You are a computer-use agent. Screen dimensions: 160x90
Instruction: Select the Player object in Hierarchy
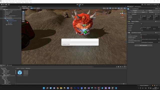tap(7, 14)
